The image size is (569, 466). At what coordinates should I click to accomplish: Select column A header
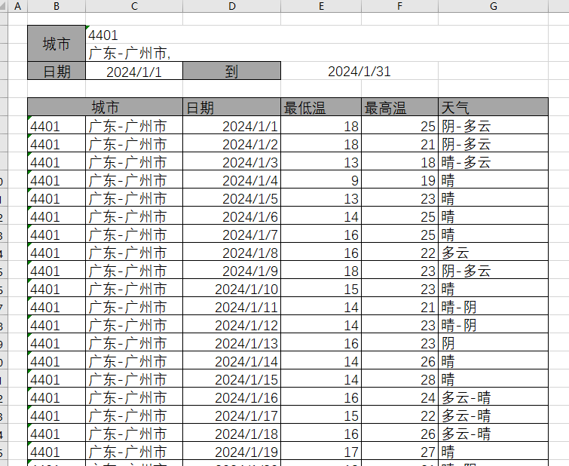click(17, 6)
